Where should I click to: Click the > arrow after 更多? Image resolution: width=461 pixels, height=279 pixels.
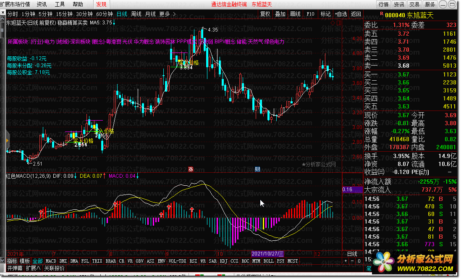point(174,14)
